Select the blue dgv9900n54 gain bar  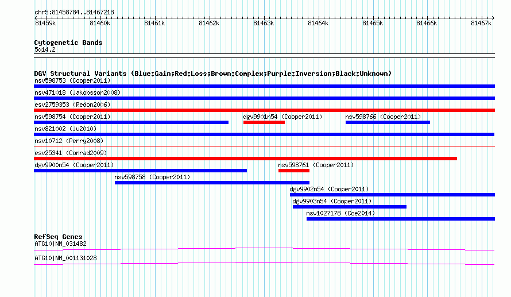pyautogui.click(x=141, y=171)
